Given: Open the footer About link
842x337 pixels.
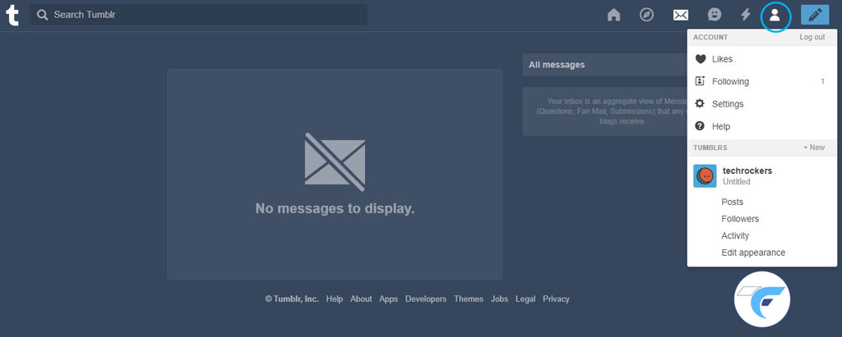Looking at the screenshot, I should pos(361,299).
